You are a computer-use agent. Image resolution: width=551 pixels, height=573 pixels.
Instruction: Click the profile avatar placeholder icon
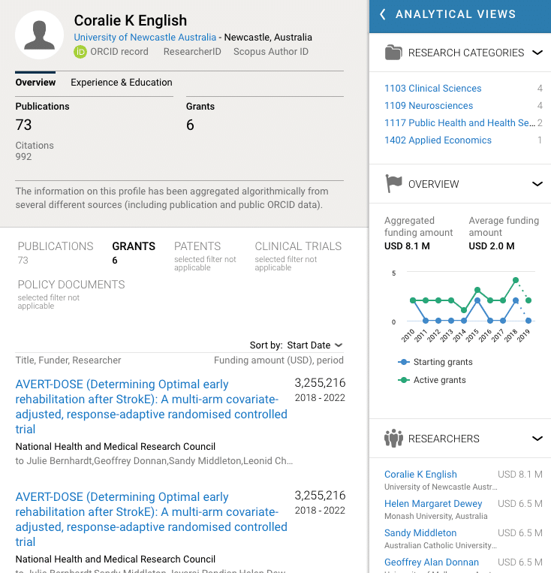pyautogui.click(x=39, y=35)
